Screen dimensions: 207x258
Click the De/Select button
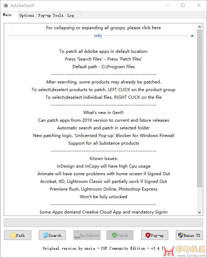coord(87,235)
